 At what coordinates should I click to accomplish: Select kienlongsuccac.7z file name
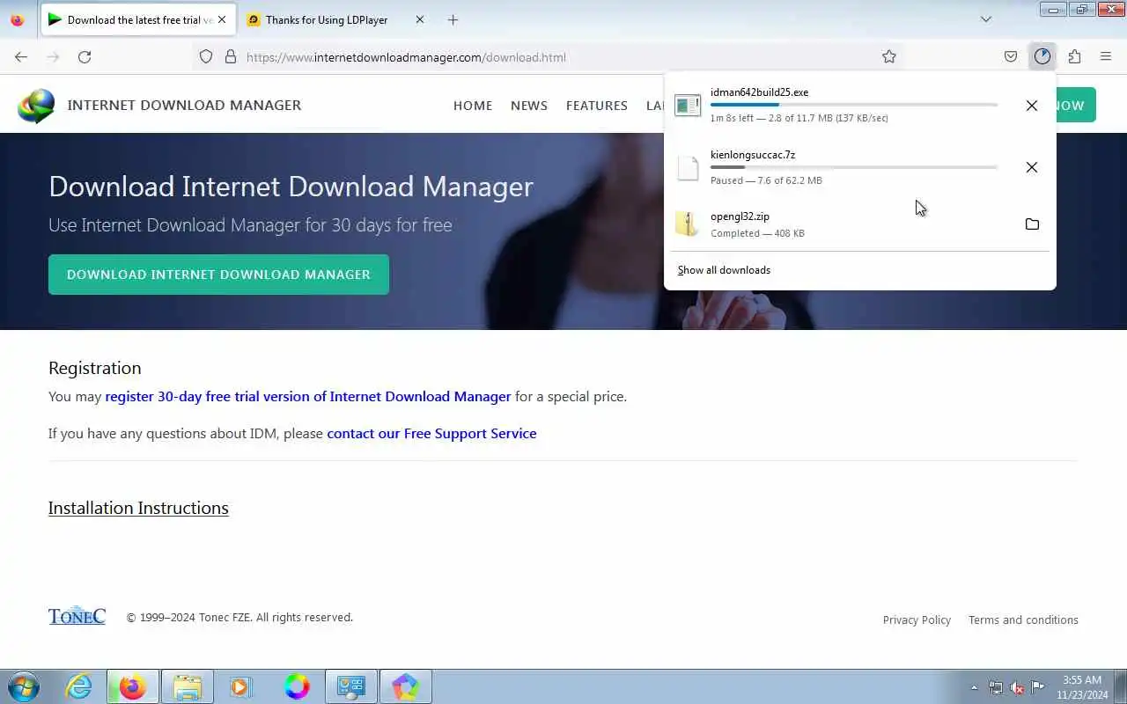tap(753, 155)
